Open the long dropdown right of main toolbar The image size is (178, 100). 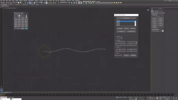tap(104, 3)
